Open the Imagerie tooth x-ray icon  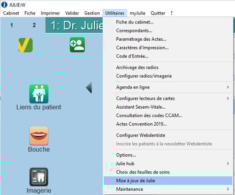point(39,177)
